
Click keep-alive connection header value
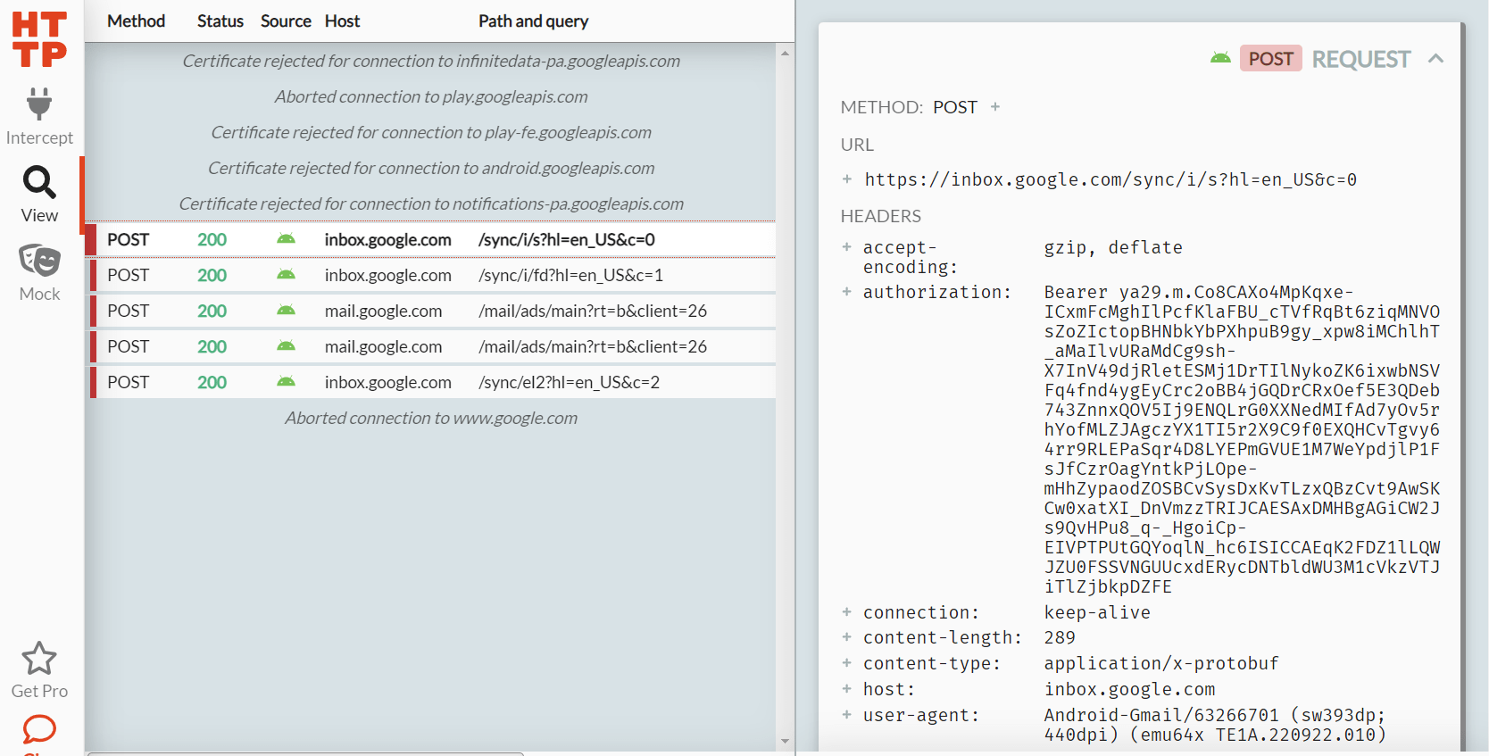(x=1097, y=612)
